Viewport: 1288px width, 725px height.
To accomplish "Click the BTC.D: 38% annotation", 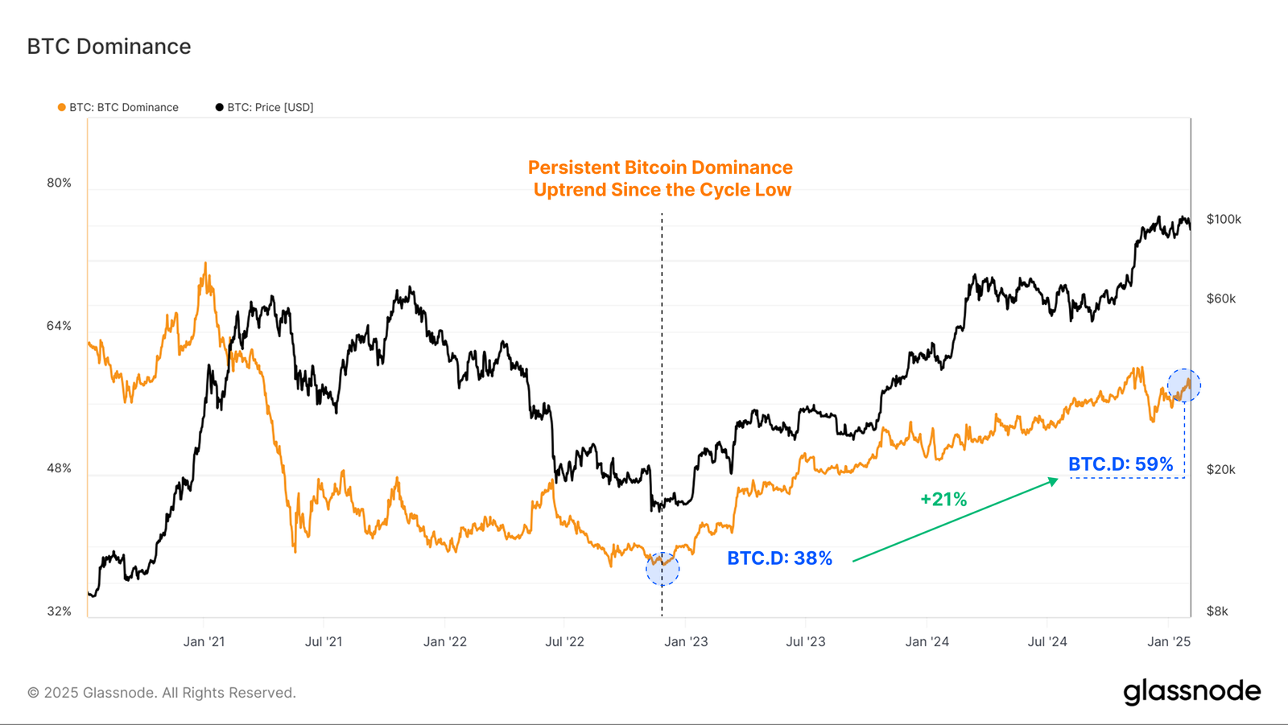I will [x=779, y=558].
